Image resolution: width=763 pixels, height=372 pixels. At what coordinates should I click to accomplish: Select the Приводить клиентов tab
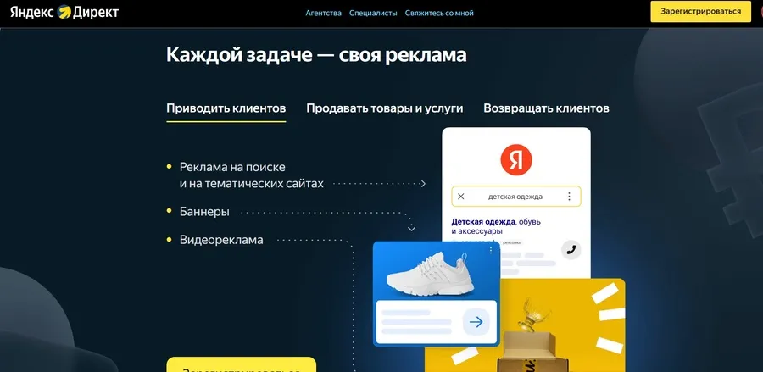pos(226,108)
